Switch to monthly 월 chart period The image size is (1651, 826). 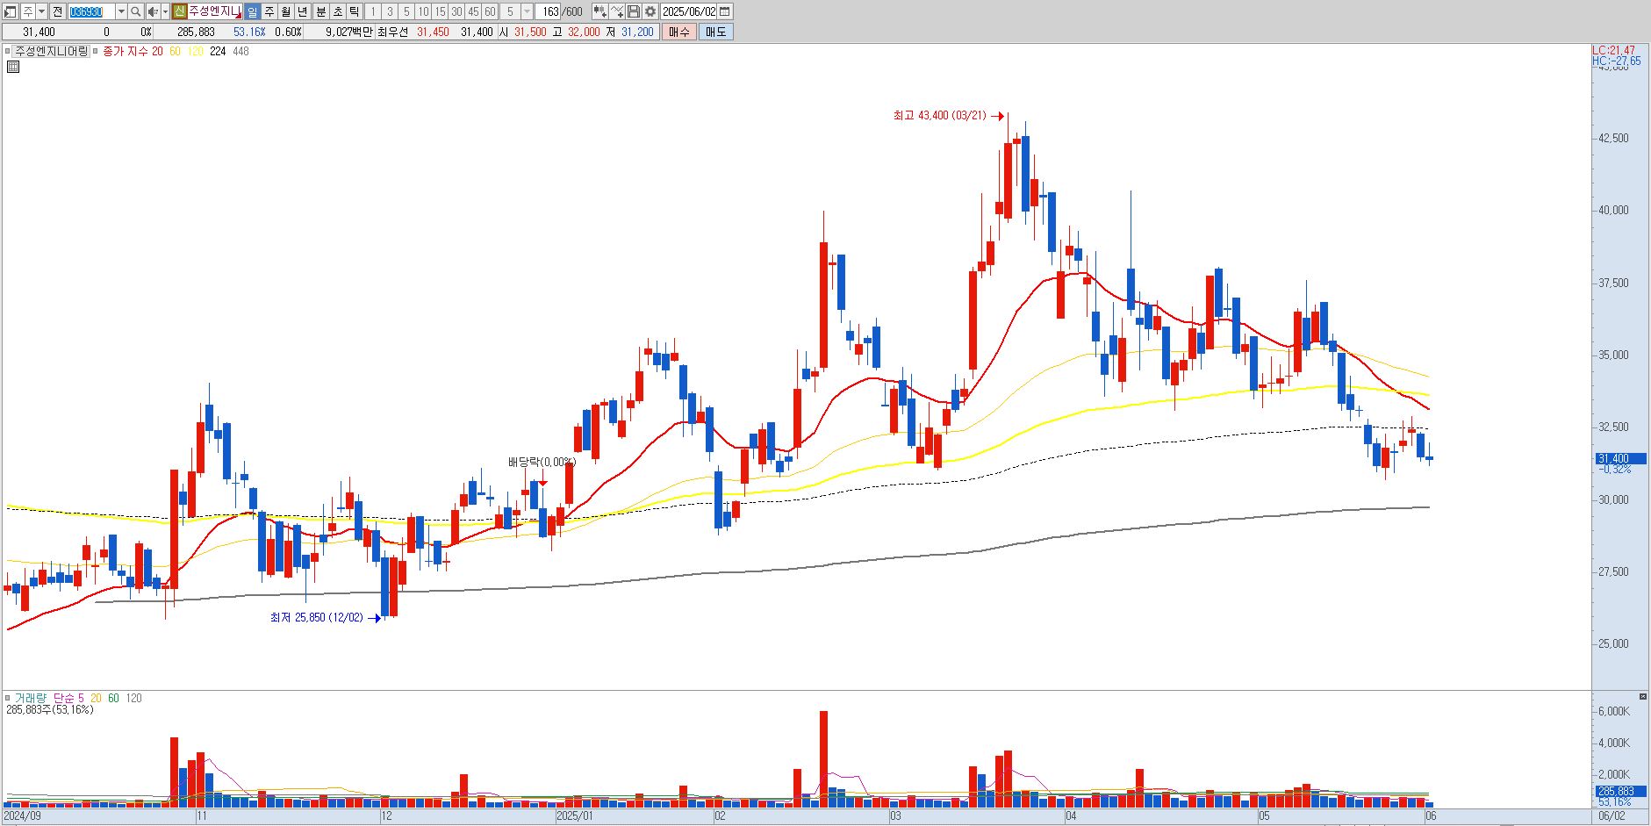pyautogui.click(x=286, y=11)
